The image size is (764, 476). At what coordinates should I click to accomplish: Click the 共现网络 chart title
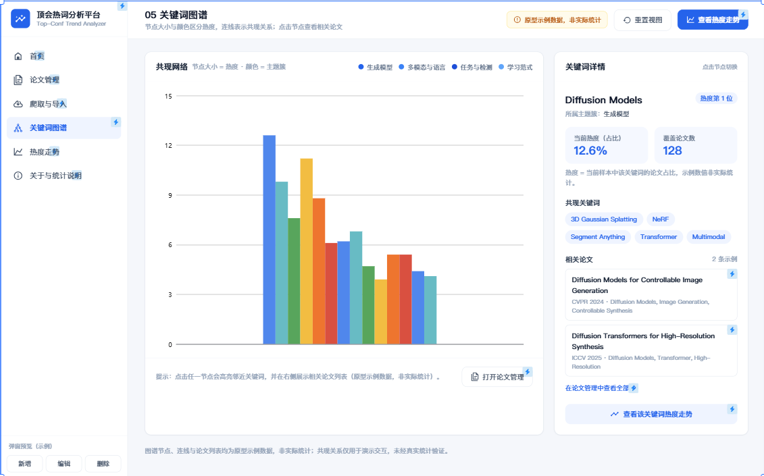pos(172,67)
